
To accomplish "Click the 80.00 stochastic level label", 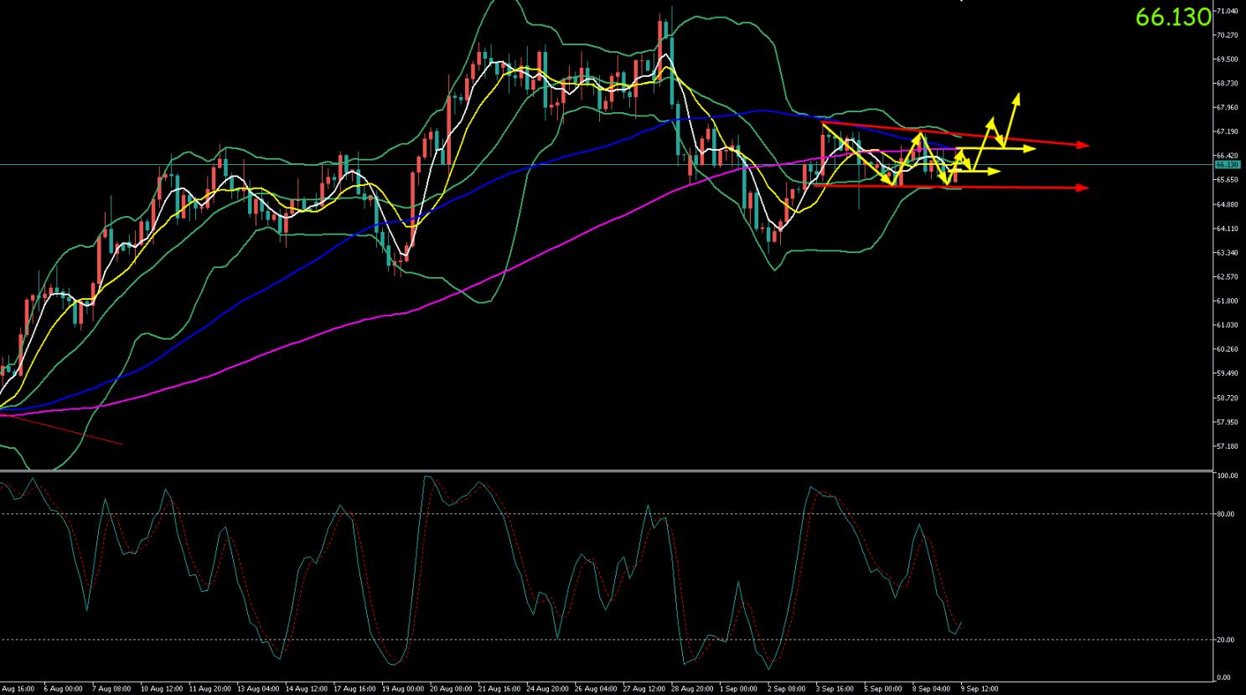I will tap(1226, 514).
